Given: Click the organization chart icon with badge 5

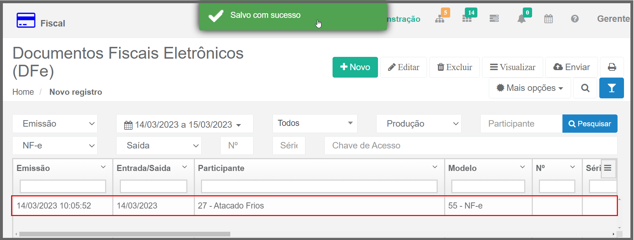Looking at the screenshot, I should (440, 19).
